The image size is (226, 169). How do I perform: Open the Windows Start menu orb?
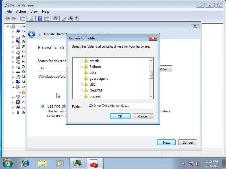tap(8, 164)
